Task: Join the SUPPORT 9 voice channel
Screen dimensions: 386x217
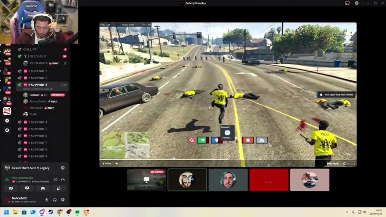Action: tap(42, 156)
